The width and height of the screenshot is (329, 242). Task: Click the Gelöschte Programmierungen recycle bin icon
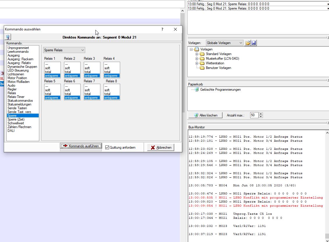click(x=197, y=90)
